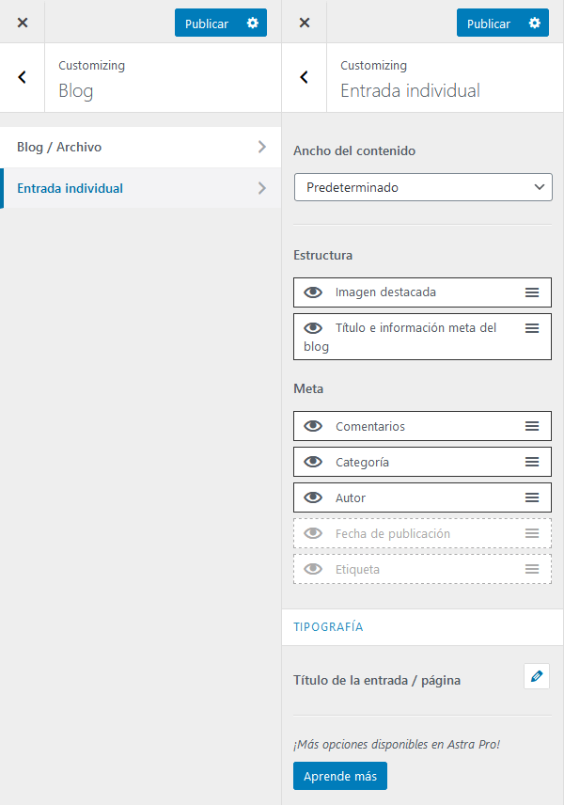
Task: Close the left customizer panel
Action: pos(23,23)
